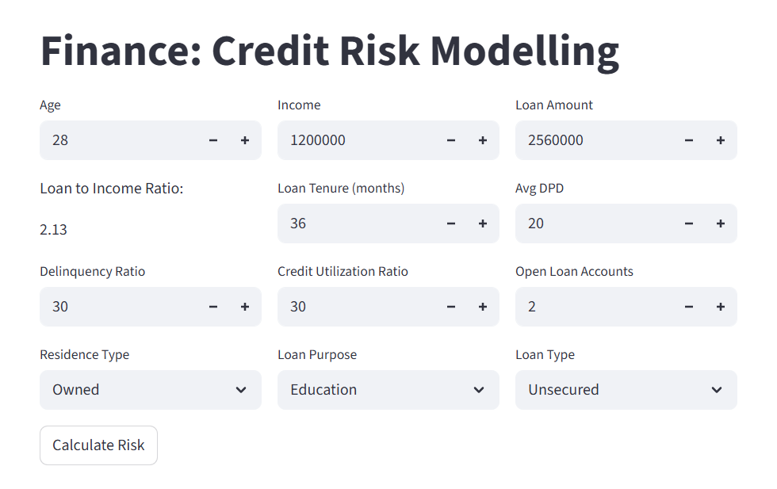Increment Income using the plus icon

pyautogui.click(x=483, y=140)
